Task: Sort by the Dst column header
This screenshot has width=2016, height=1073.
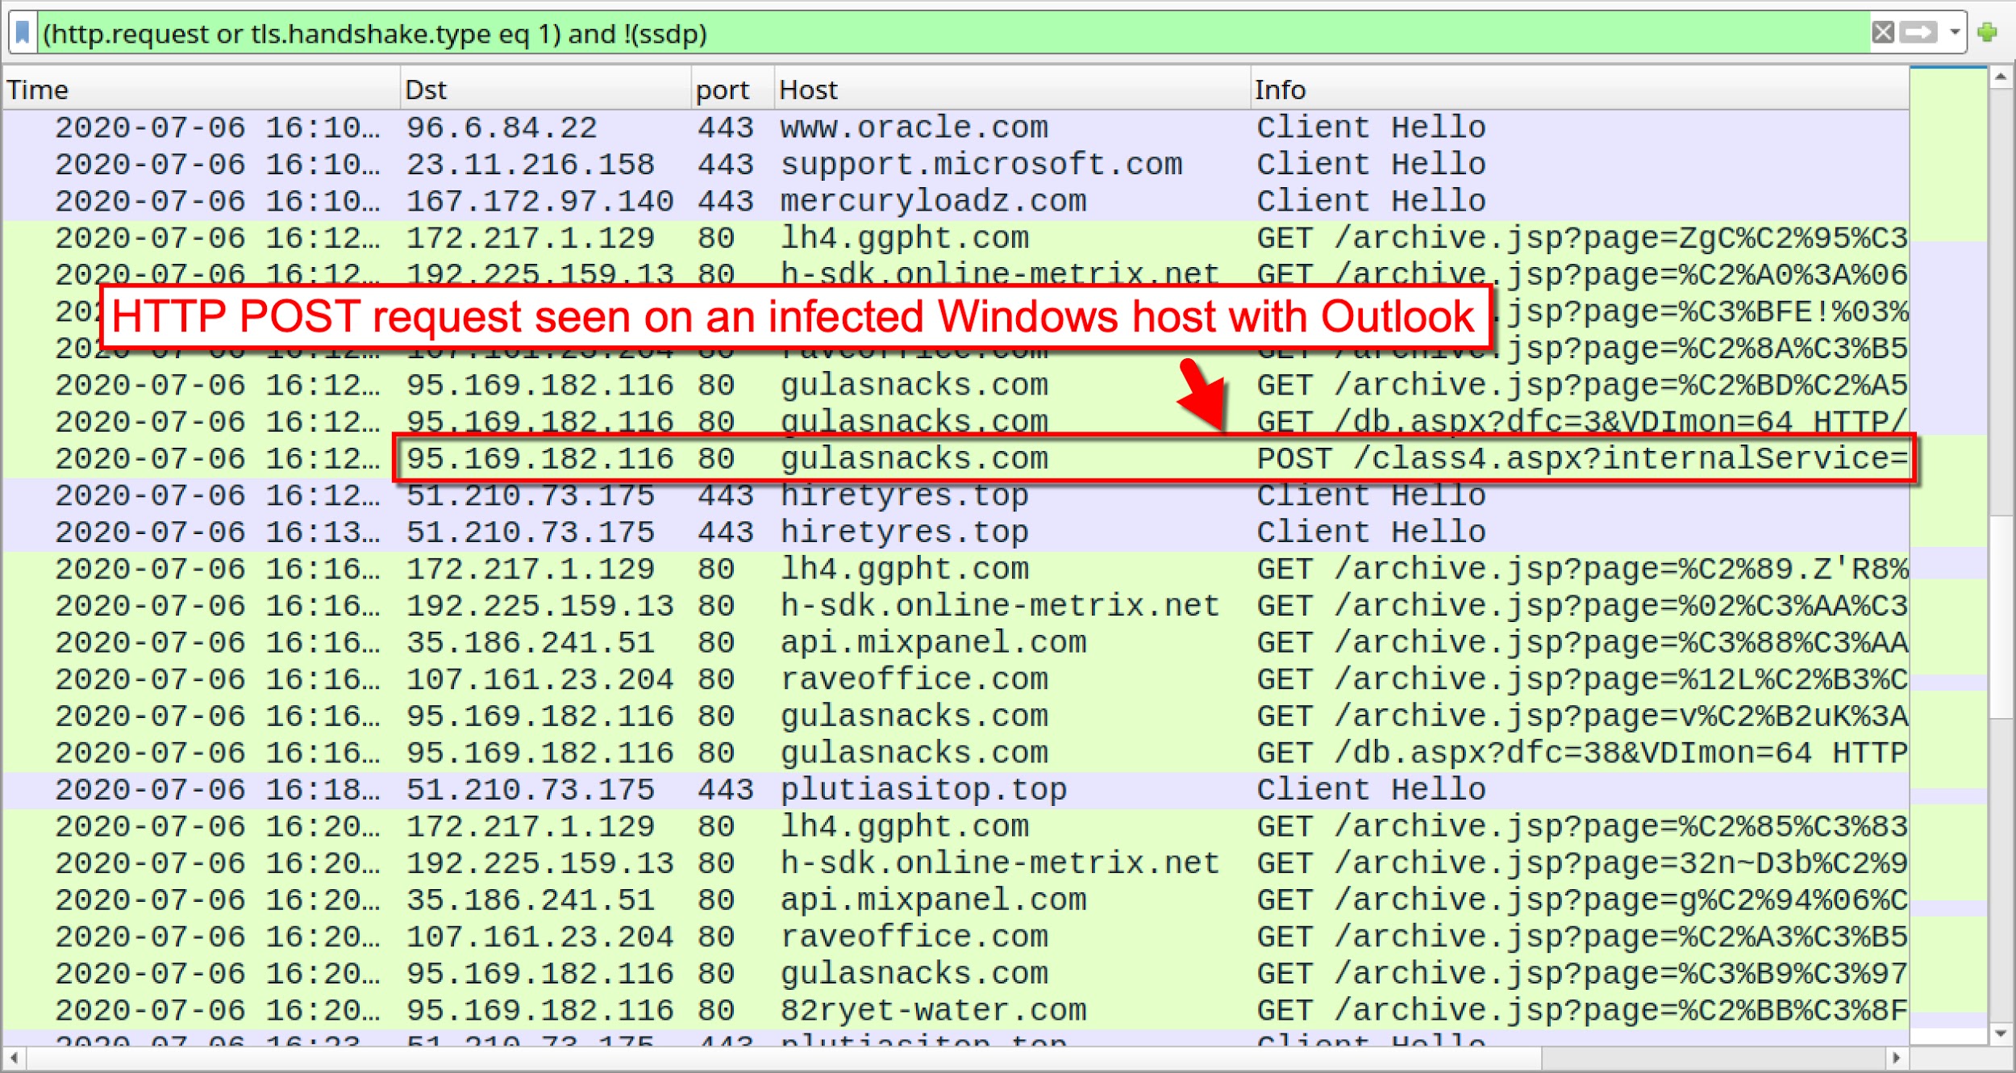Action: coord(546,90)
